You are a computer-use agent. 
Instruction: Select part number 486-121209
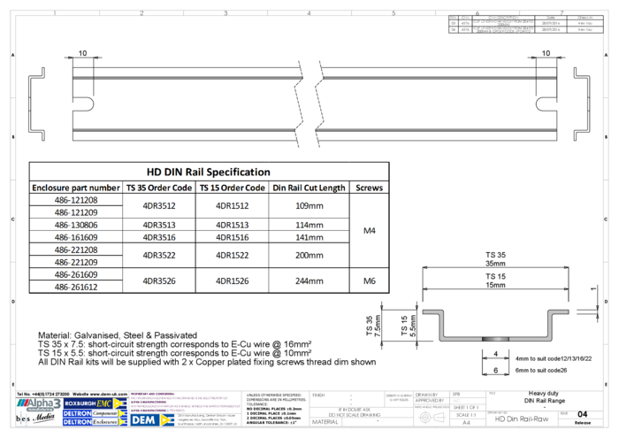(x=76, y=212)
